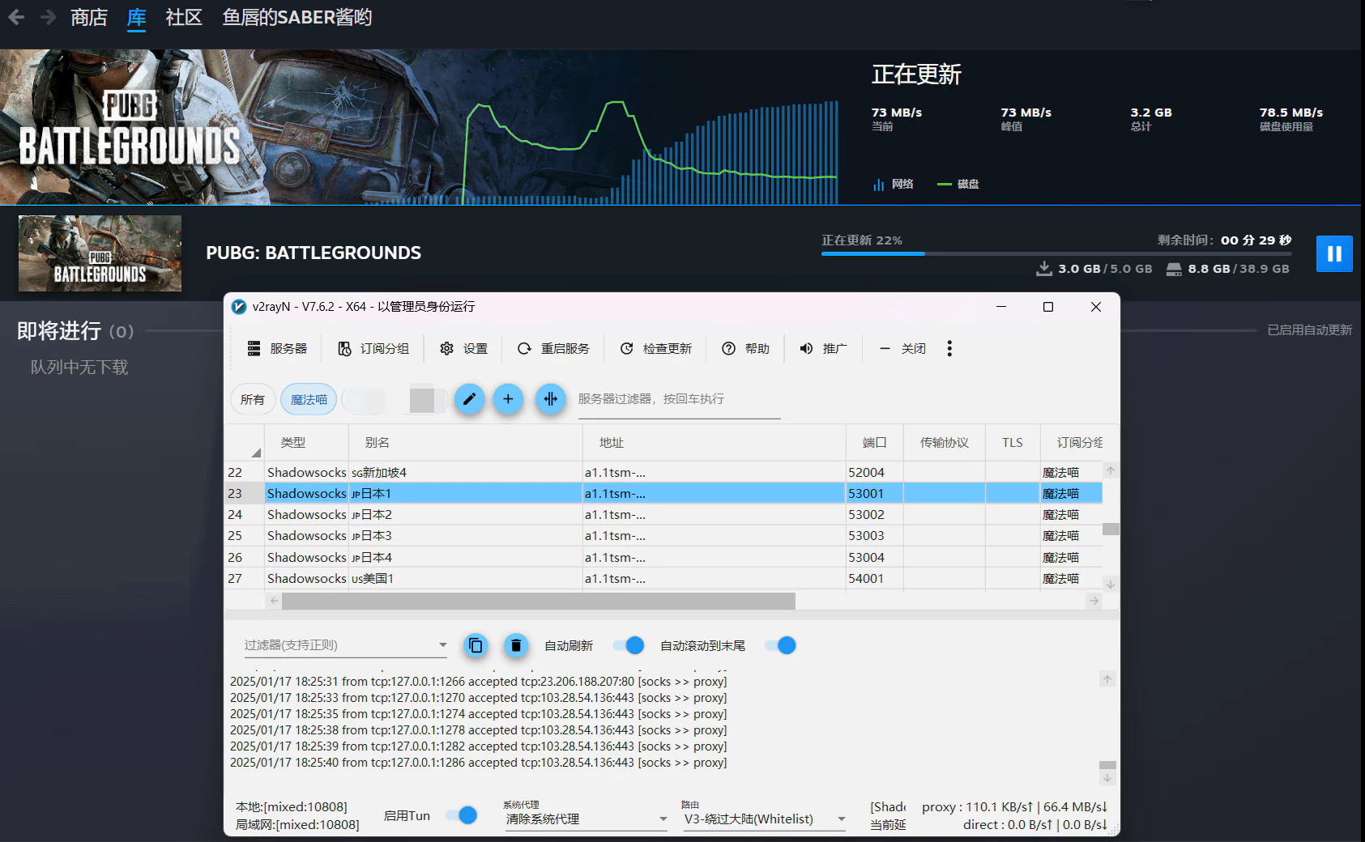
Task: Toggle the 自动滚动到末尾 switch
Action: point(781,645)
